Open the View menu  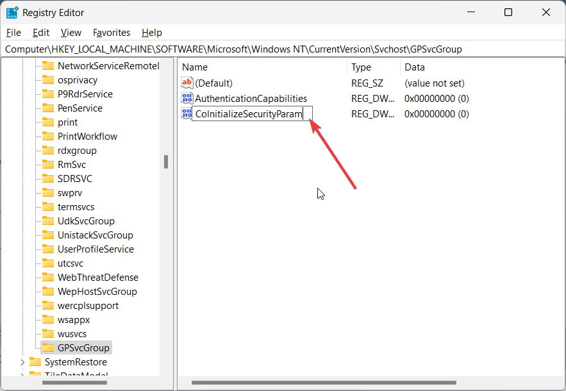(x=71, y=33)
